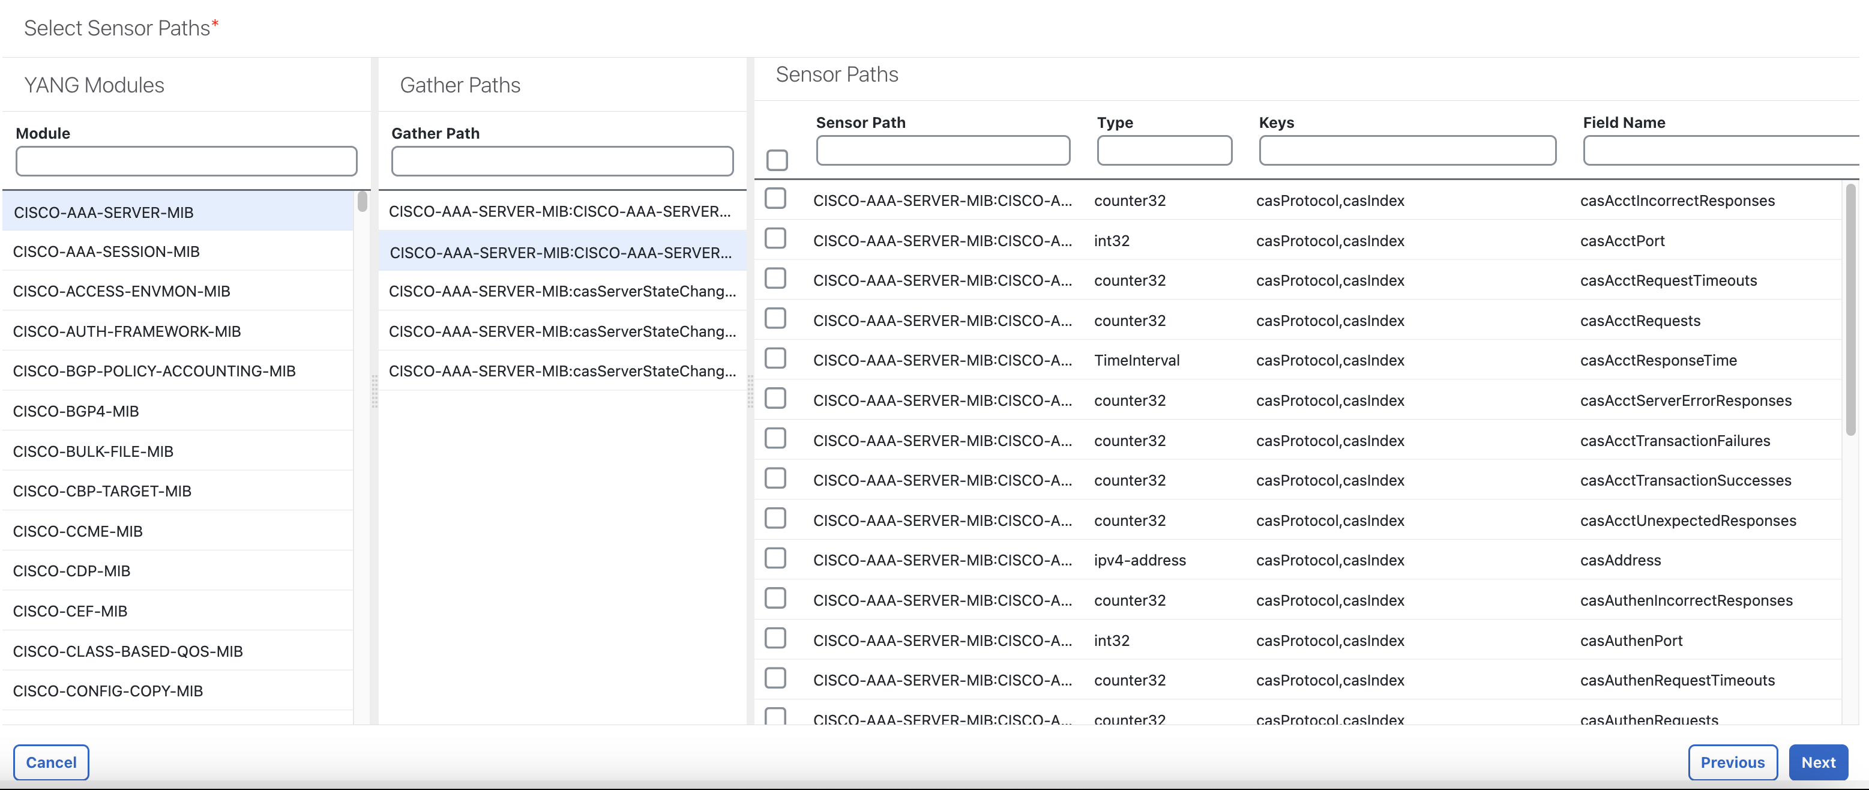Select the first gather path in Gather Paths
Viewport: 1869px width, 790px height.
[562, 211]
